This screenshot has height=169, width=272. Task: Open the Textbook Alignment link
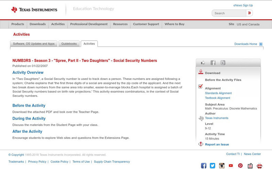click(218, 98)
